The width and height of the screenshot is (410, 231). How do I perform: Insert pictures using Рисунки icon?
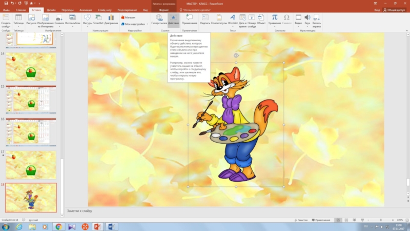point(32,20)
